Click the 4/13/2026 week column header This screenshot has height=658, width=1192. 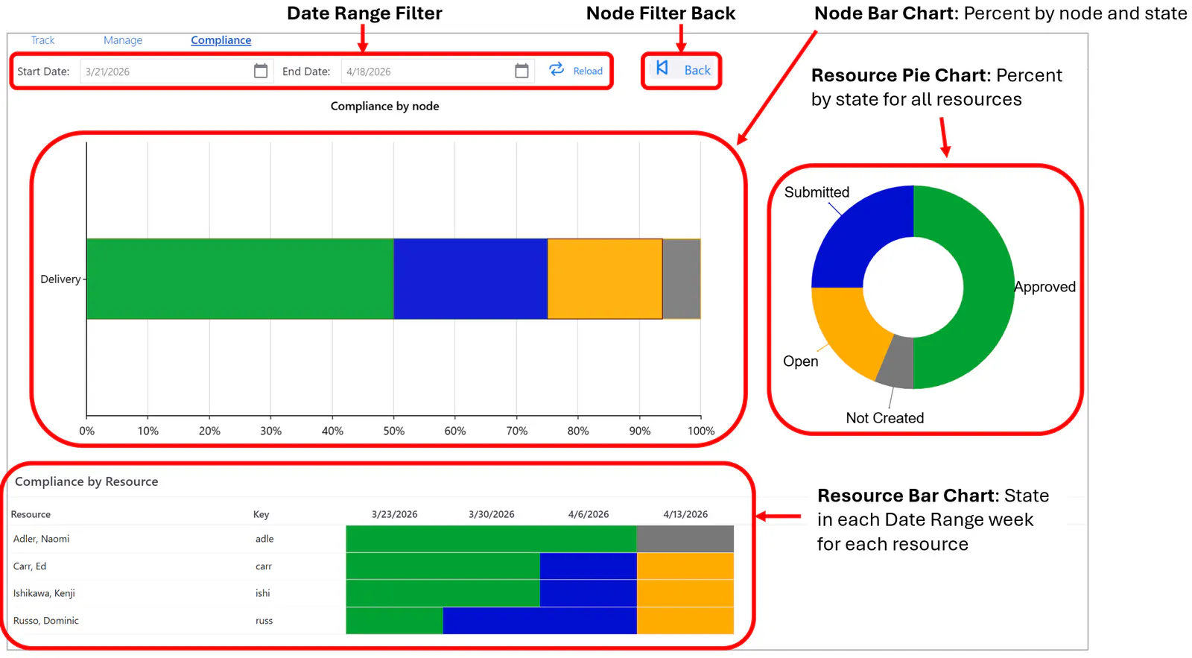[685, 514]
